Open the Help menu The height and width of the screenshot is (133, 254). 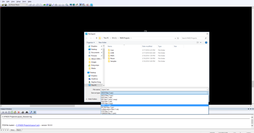coord(29,1)
